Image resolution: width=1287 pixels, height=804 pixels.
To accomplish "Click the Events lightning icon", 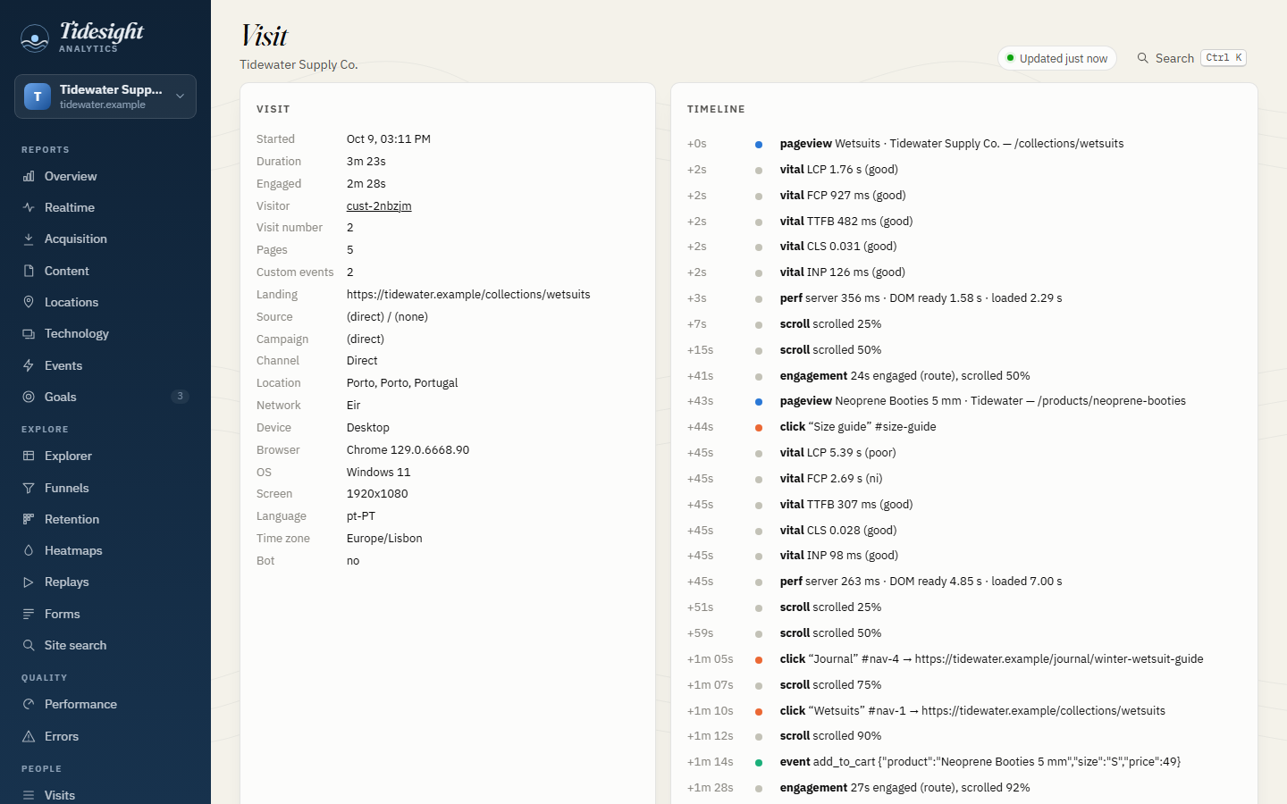I will click(29, 365).
